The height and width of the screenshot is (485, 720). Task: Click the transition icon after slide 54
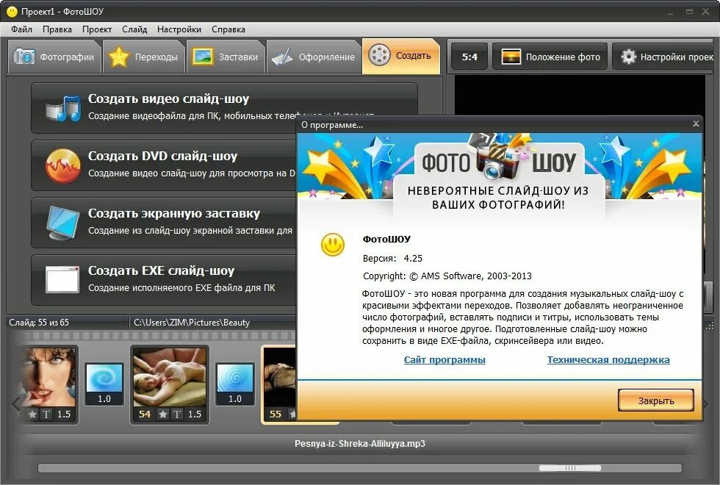click(x=234, y=384)
